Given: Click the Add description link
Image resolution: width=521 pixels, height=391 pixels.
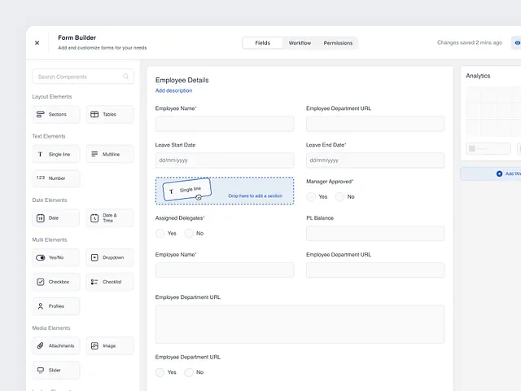Looking at the screenshot, I should 173,90.
